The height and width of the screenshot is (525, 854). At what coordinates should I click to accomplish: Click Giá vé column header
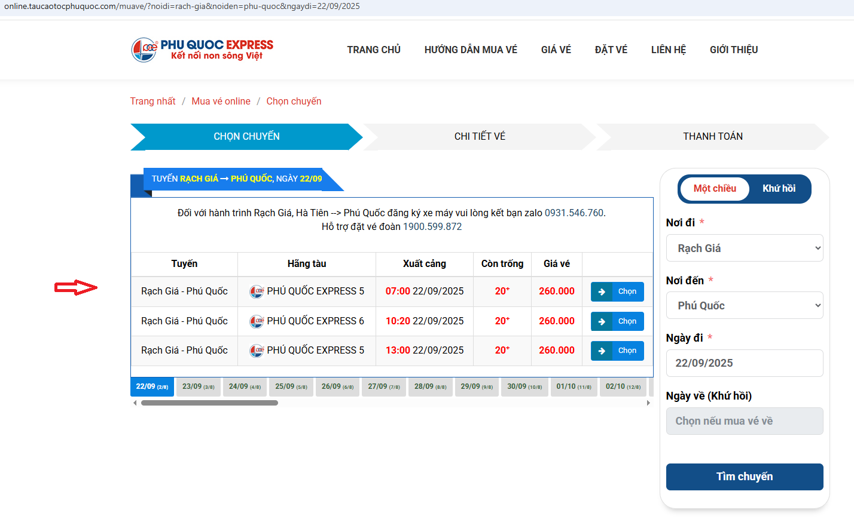pos(557,264)
